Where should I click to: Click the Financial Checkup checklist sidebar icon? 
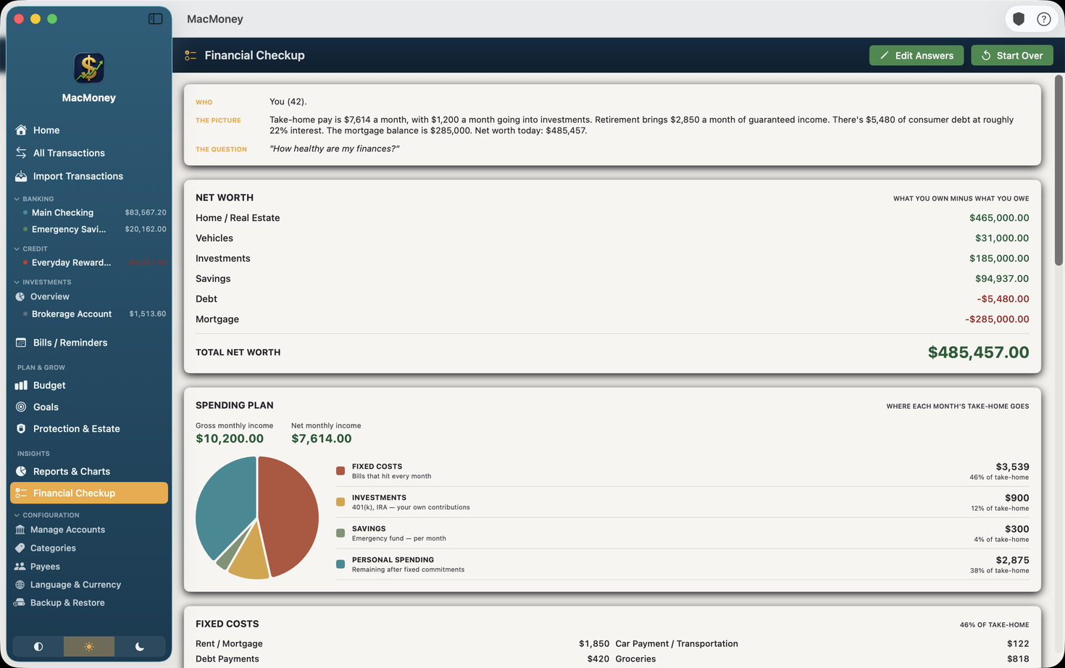(x=21, y=493)
